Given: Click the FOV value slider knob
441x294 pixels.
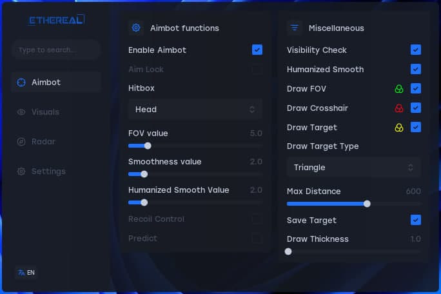Looking at the screenshot, I should [148, 146].
